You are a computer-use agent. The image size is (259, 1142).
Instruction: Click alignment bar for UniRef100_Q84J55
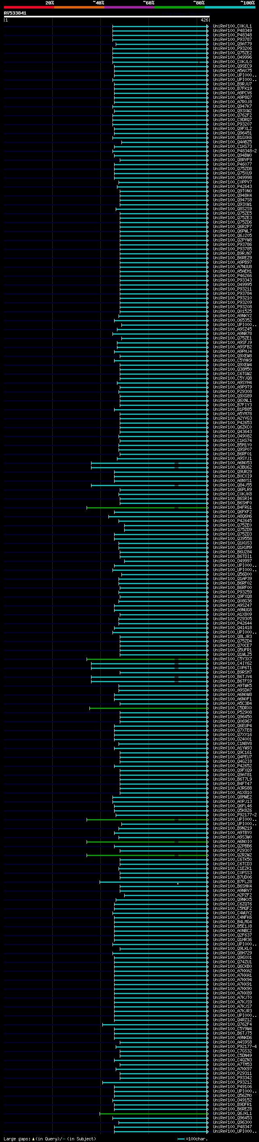150,485
